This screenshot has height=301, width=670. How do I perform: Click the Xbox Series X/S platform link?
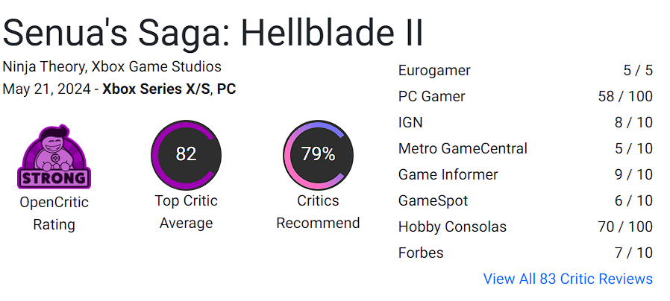pyautogui.click(x=157, y=89)
